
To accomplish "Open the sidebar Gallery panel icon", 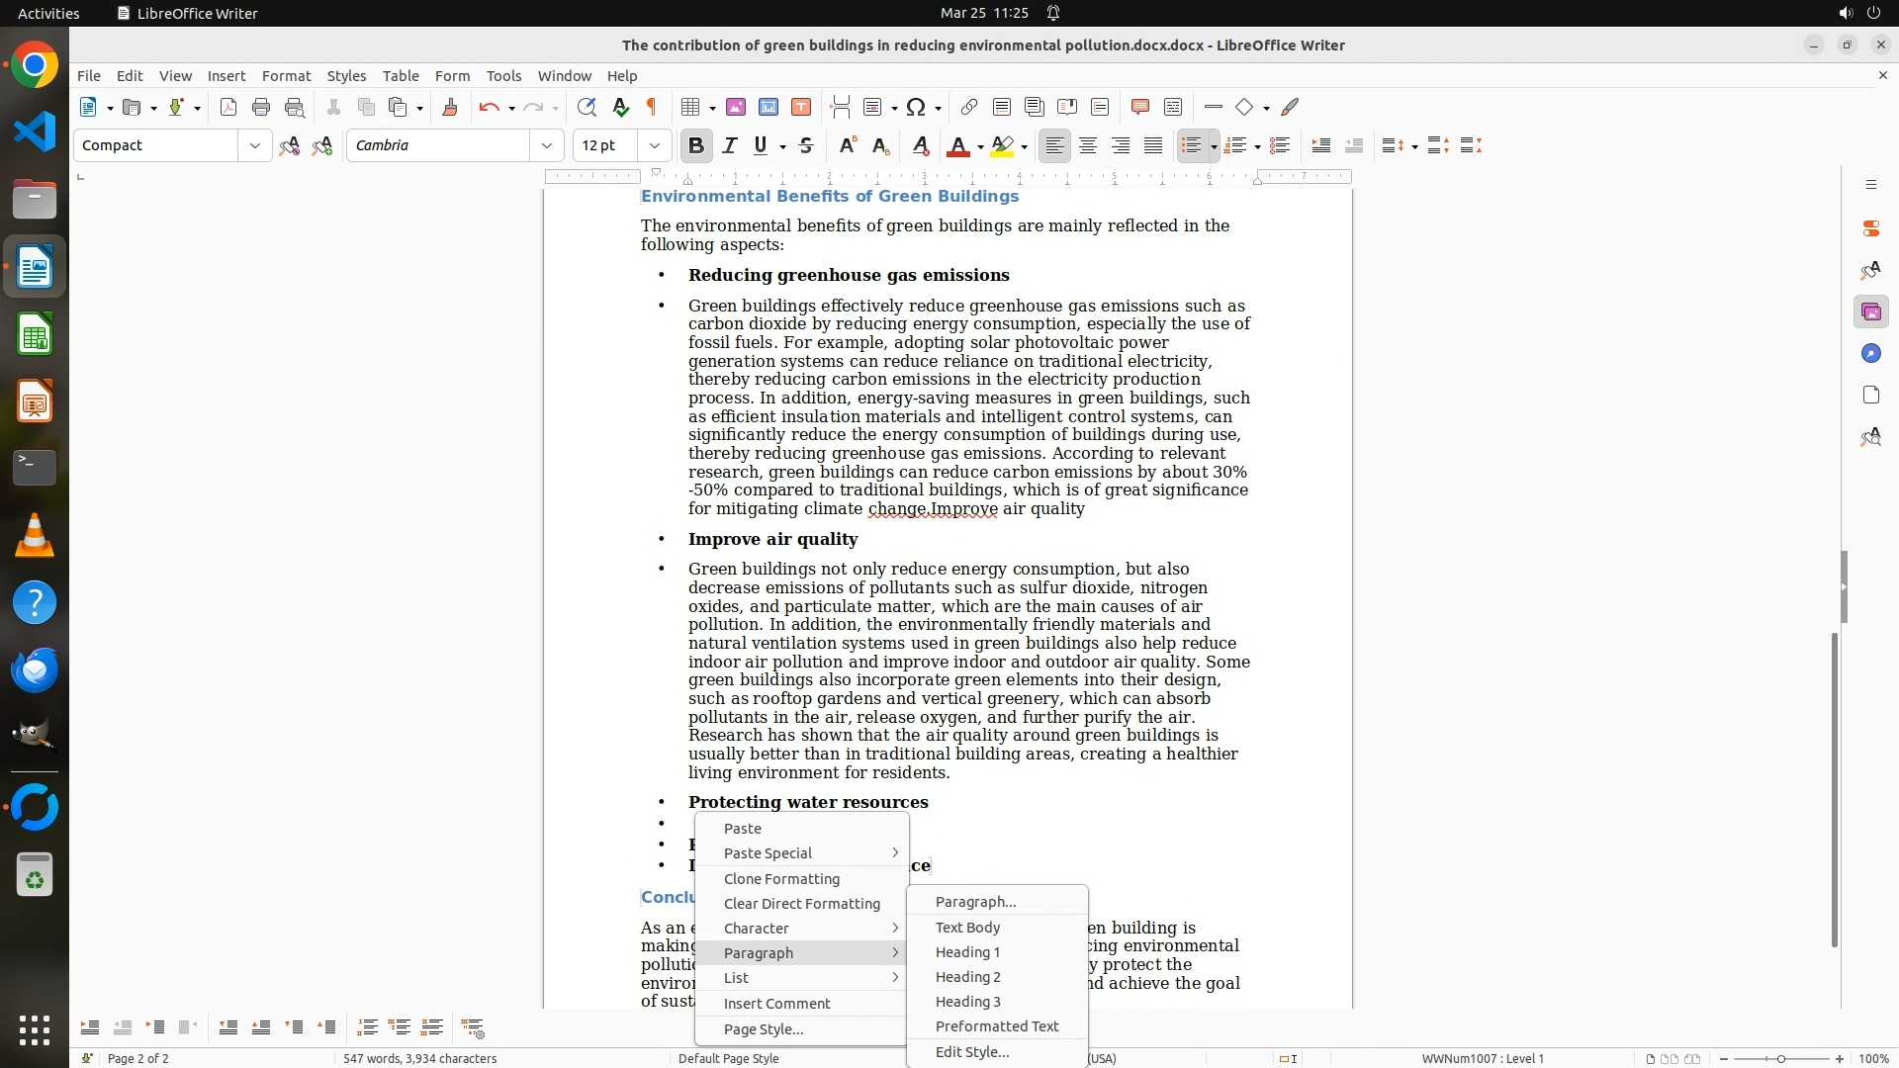I will coord(1870,312).
